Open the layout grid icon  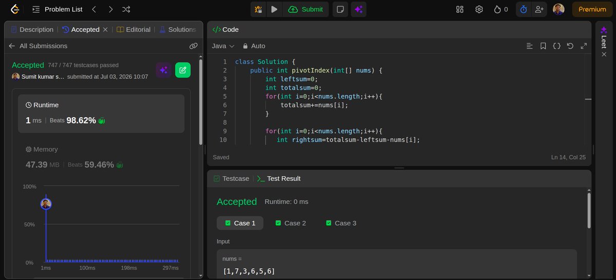(459, 9)
